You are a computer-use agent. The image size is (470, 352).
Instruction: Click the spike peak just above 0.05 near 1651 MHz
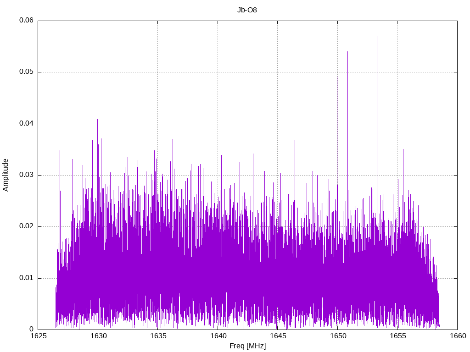coord(348,52)
